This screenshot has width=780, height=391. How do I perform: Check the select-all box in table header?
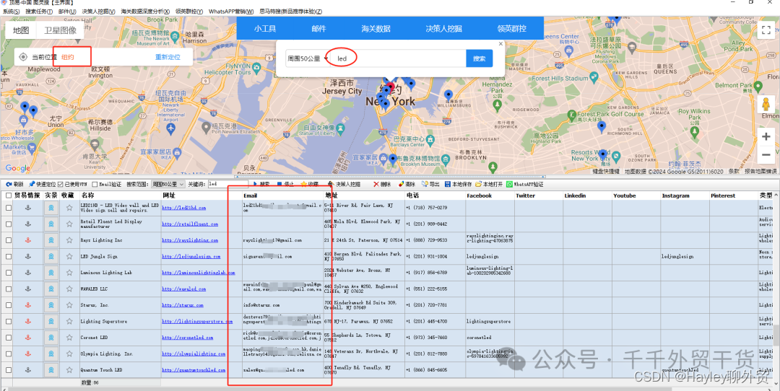pos(9,195)
